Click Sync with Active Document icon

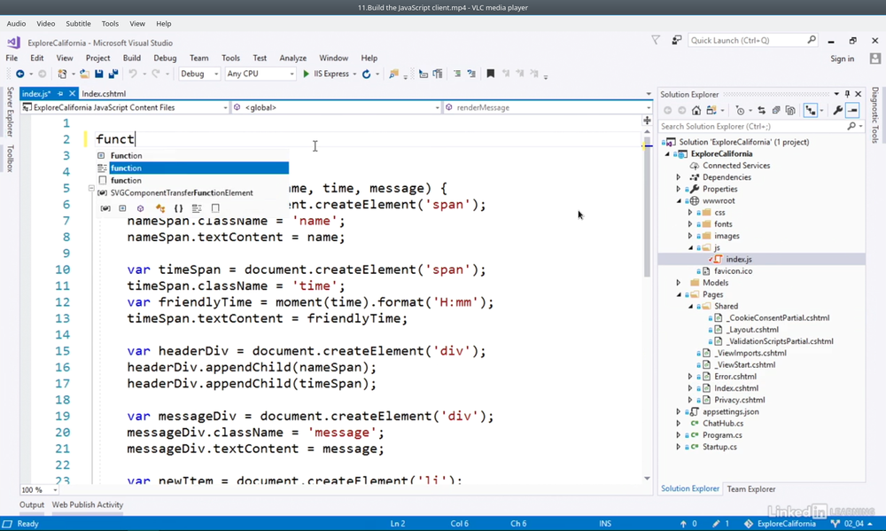pos(762,110)
